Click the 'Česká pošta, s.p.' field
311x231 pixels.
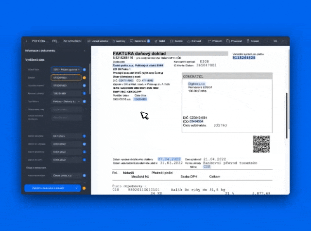tap(67, 176)
